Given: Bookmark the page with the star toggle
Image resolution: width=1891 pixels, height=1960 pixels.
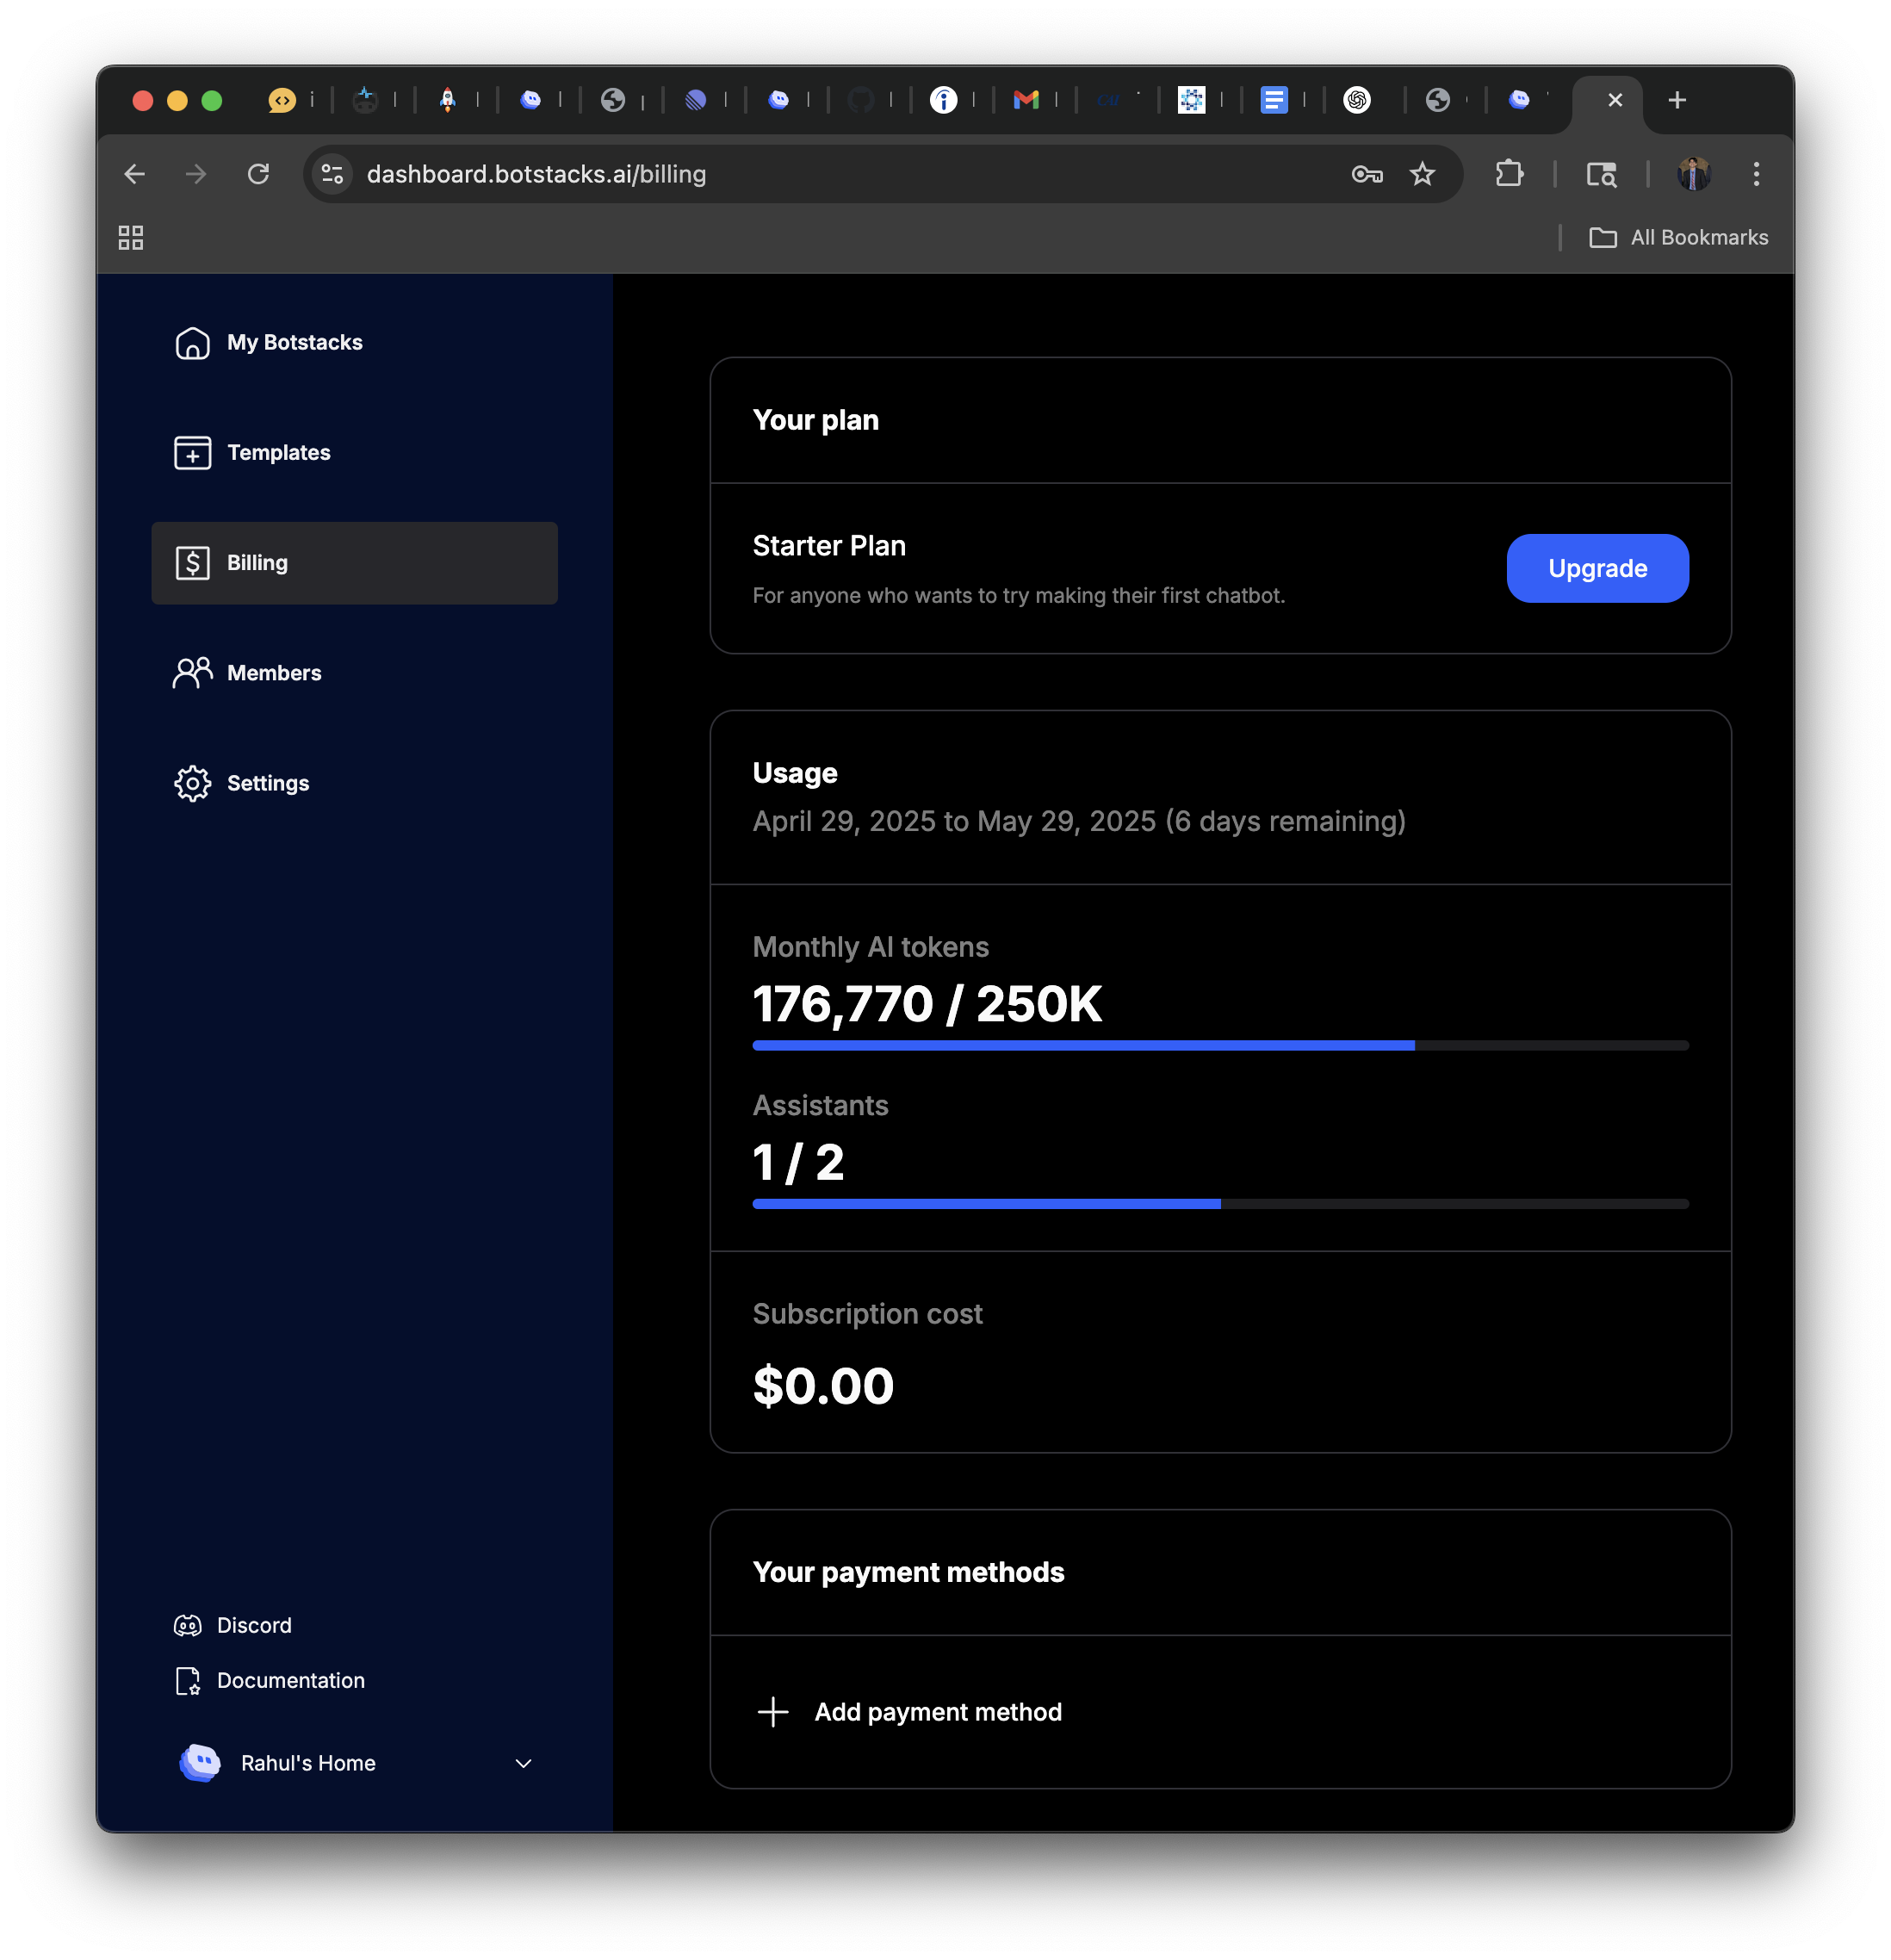Looking at the screenshot, I should (x=1423, y=174).
